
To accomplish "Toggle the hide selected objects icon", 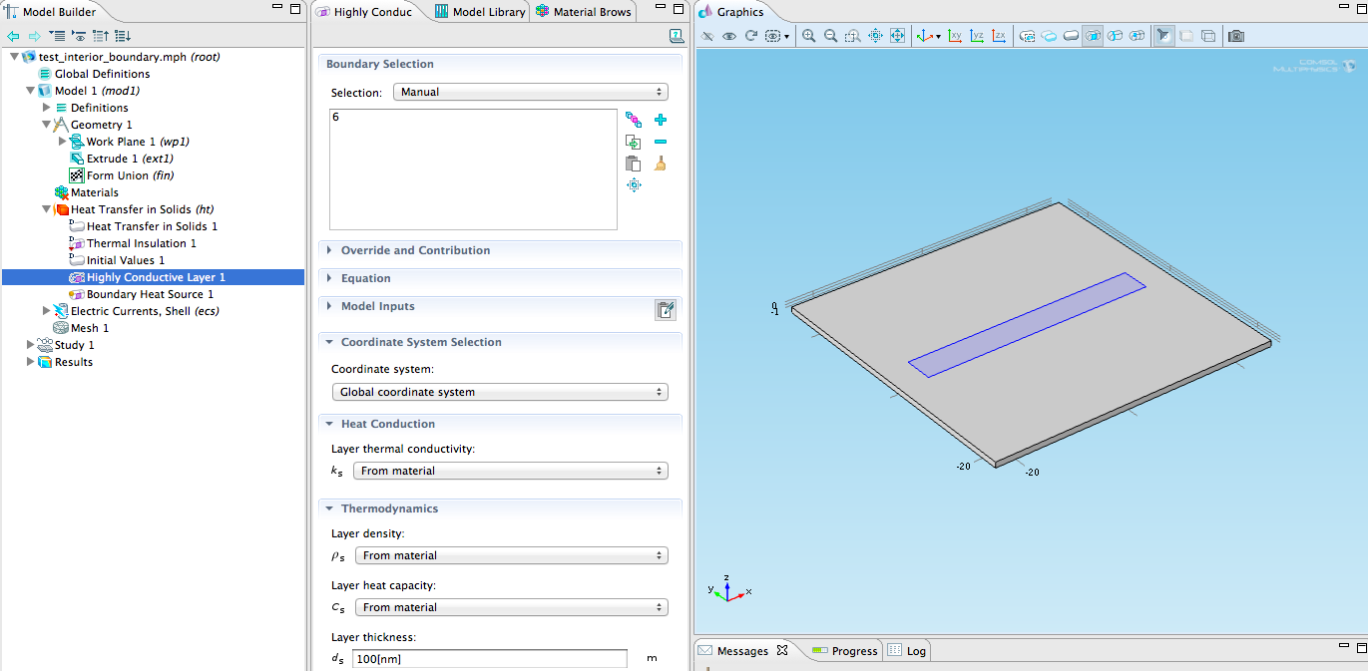I will coord(707,36).
